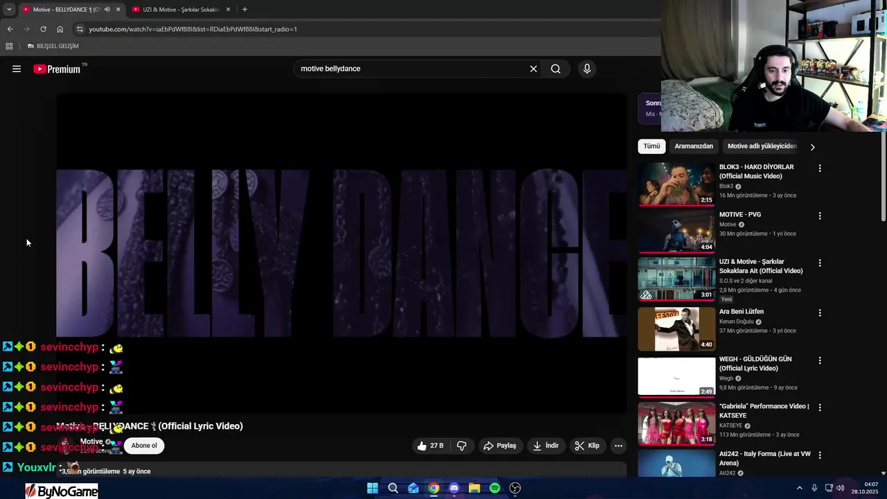Open the Kenan Doğulu channel name

[x=736, y=322]
